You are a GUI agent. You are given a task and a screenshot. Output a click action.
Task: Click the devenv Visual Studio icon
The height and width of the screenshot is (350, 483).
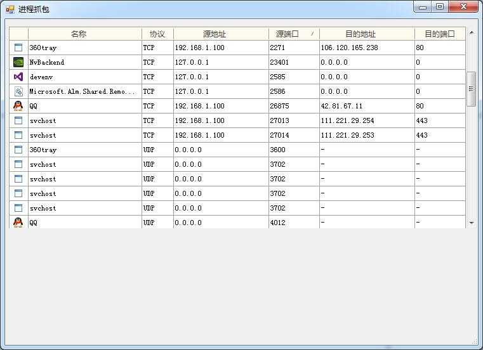[18, 77]
